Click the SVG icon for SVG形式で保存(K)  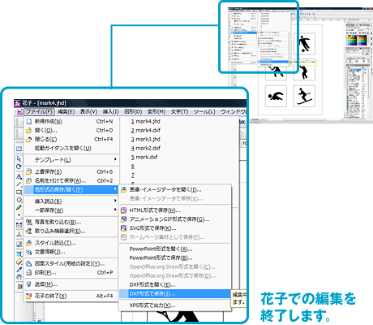123,228
